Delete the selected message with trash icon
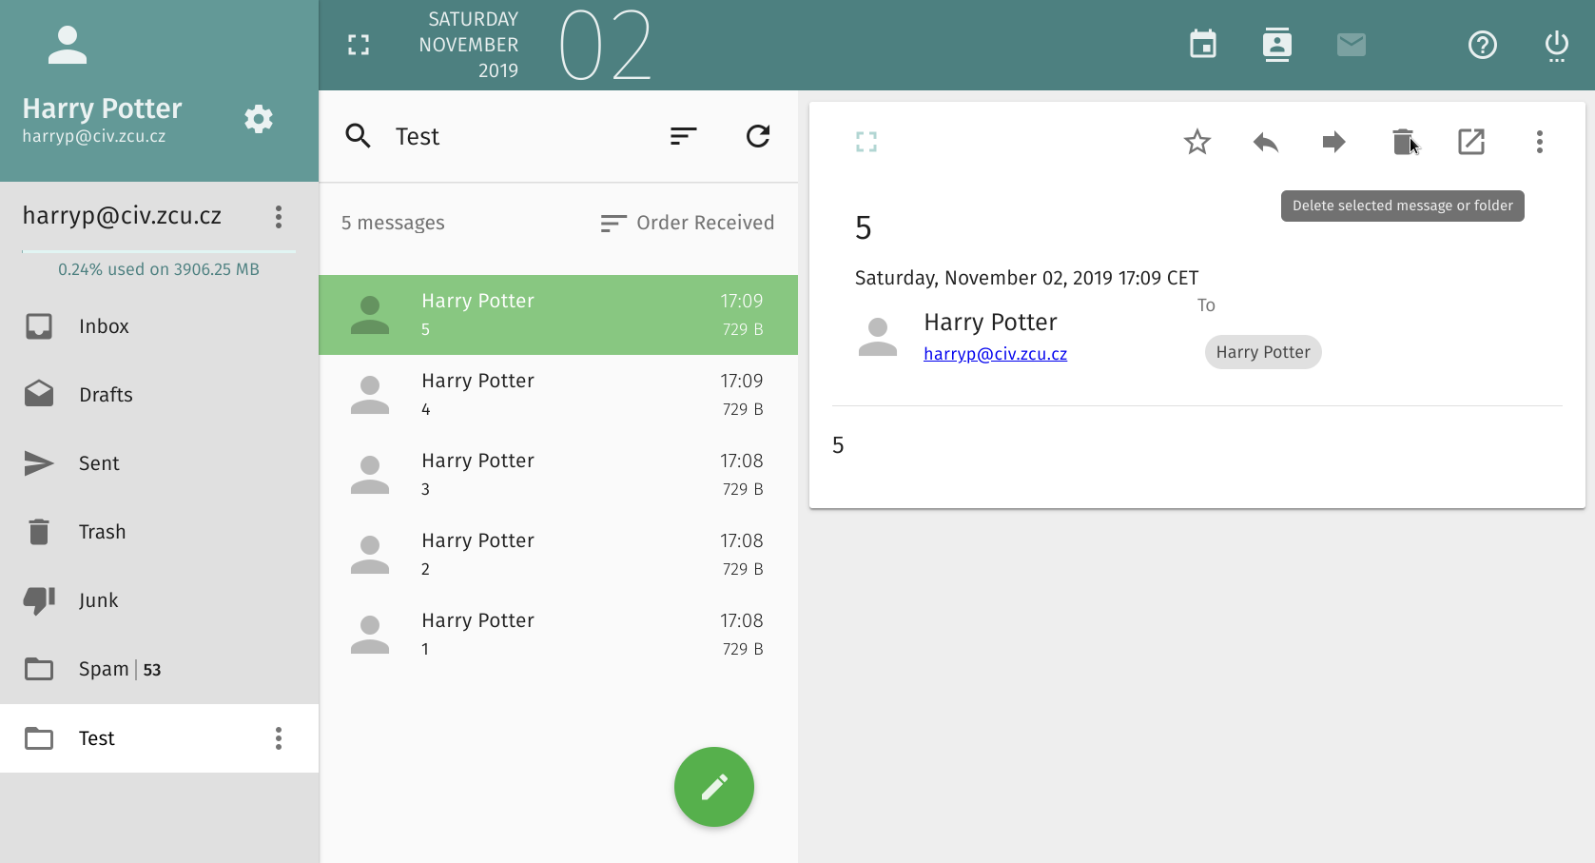 coord(1402,143)
